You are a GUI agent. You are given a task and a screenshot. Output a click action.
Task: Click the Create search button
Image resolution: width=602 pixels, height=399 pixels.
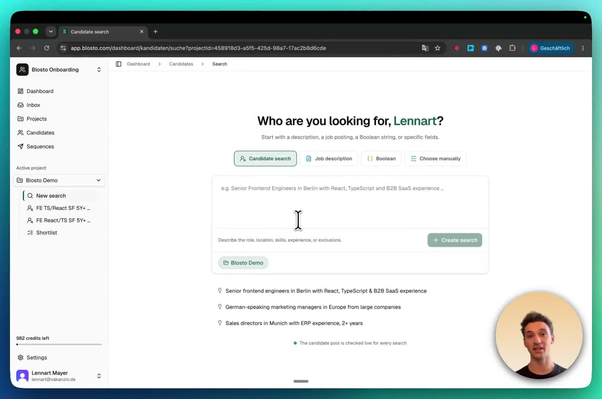454,240
